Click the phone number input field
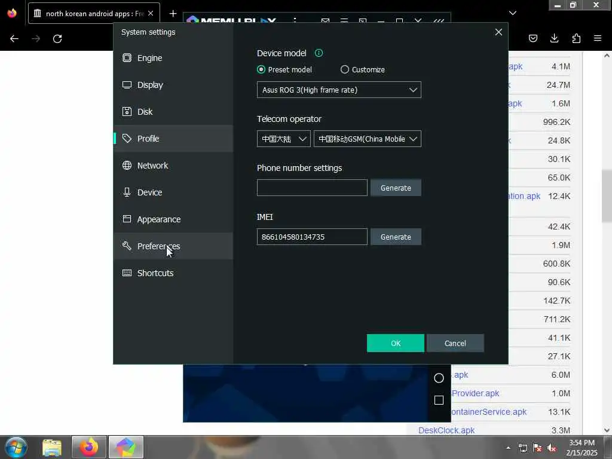The height and width of the screenshot is (459, 612). click(312, 188)
